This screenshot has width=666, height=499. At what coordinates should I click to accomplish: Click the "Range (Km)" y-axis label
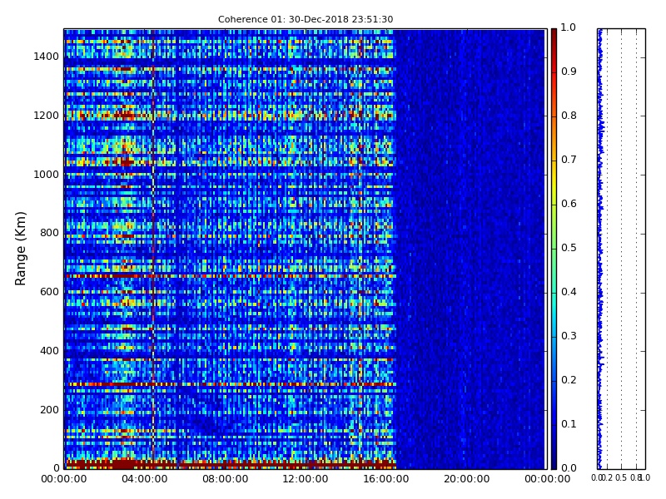click(x=20, y=249)
